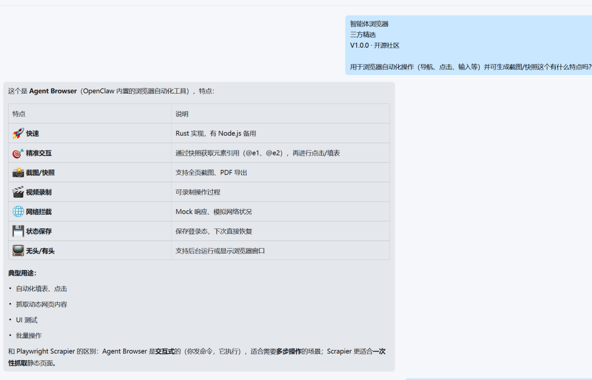The image size is (592, 380).
Task: Click the question line starting with 用于浏览器自动化操作
Action: point(470,67)
